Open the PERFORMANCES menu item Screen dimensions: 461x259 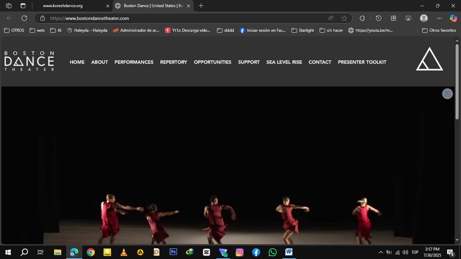(134, 62)
